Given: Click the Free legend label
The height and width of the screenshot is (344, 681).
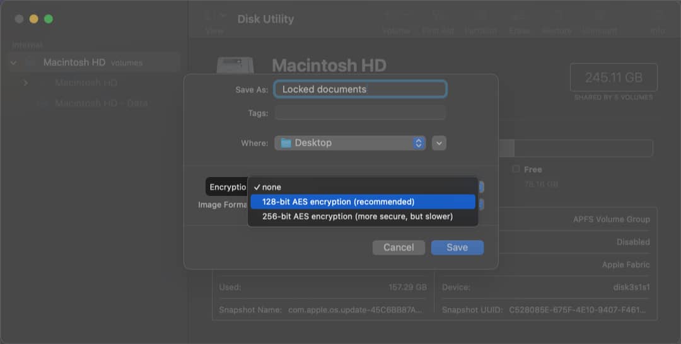Looking at the screenshot, I should click(532, 169).
